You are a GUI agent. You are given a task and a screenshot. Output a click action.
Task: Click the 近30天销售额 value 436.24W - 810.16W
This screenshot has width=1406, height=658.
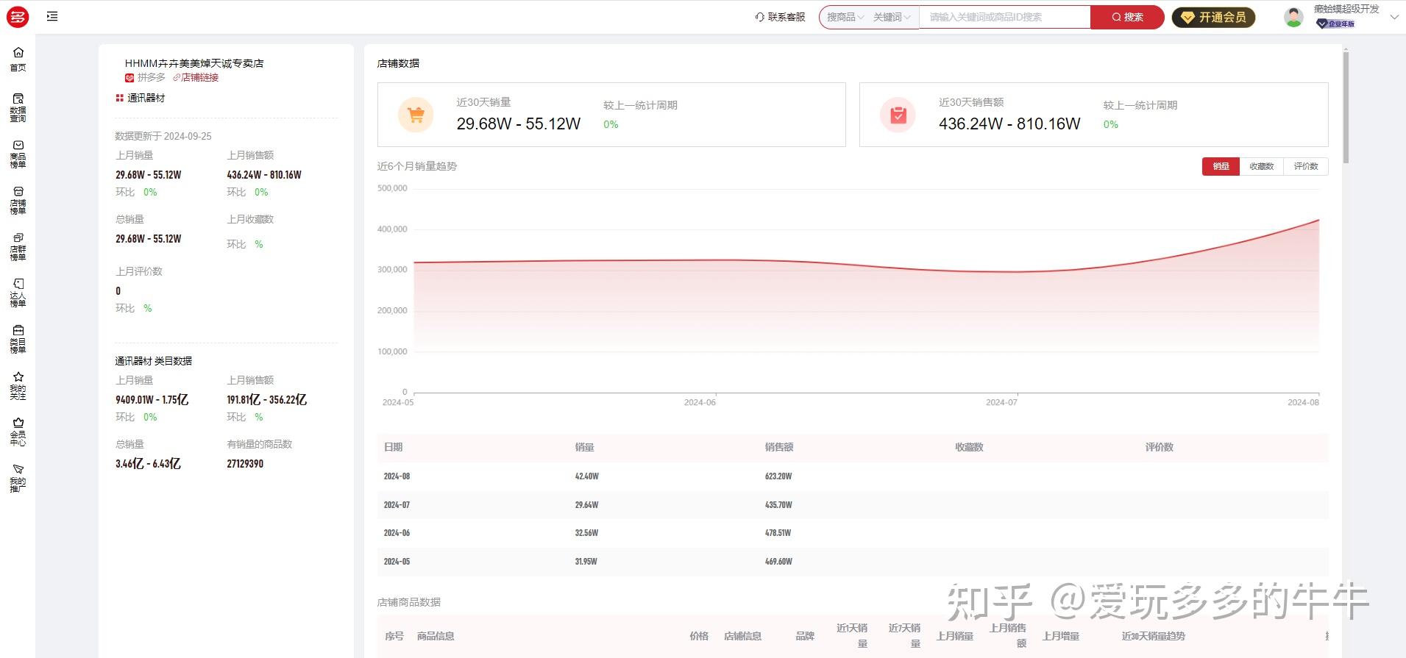[1009, 124]
